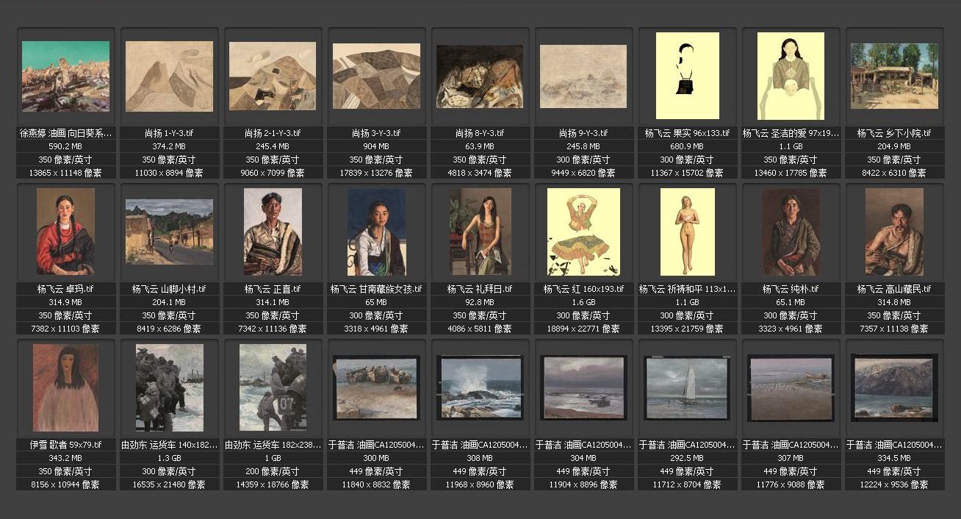This screenshot has height=519, width=961.
Task: Click the 由劲东 运货车 140x182 thumbnail
Action: 169,387
